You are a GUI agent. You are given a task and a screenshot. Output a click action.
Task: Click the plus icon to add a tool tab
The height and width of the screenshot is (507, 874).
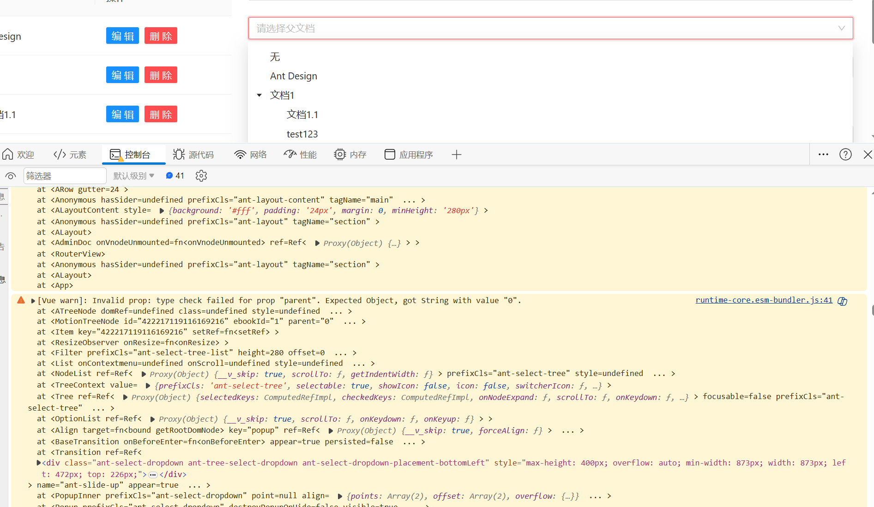coord(457,155)
